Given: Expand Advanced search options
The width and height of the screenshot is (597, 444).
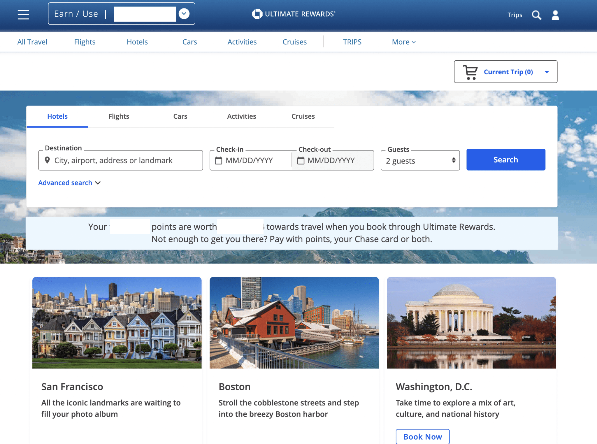Looking at the screenshot, I should 69,183.
